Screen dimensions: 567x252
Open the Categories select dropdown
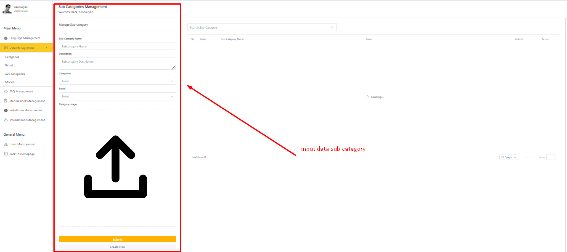click(x=117, y=81)
